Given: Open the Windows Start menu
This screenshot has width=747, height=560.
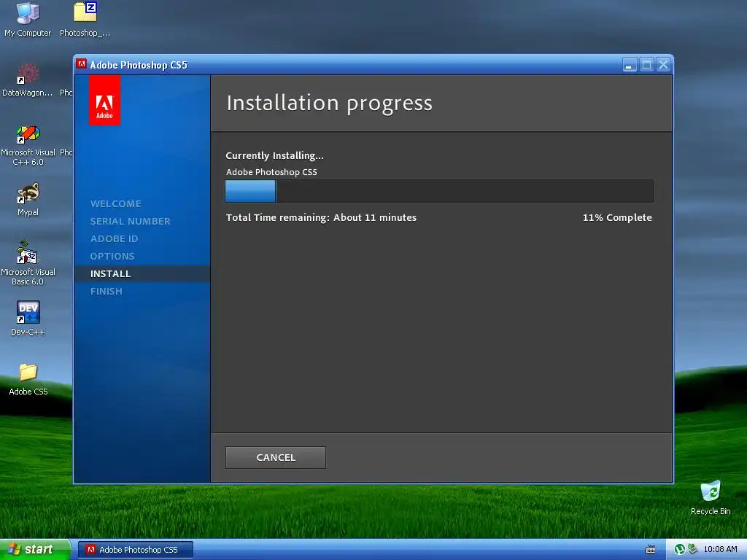Looking at the screenshot, I should (35, 550).
